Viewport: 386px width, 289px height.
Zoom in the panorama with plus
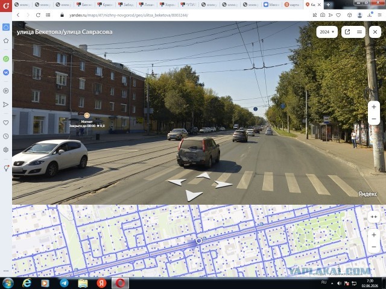374,107
